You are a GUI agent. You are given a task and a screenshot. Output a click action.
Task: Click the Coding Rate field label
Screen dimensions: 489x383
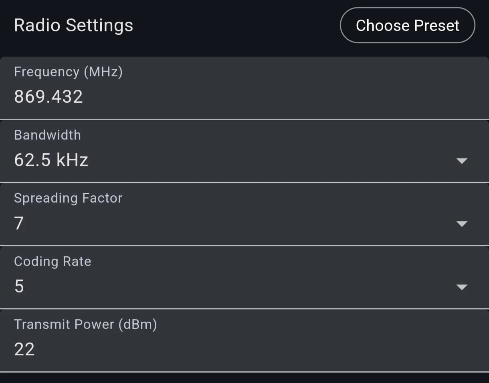pyautogui.click(x=53, y=261)
